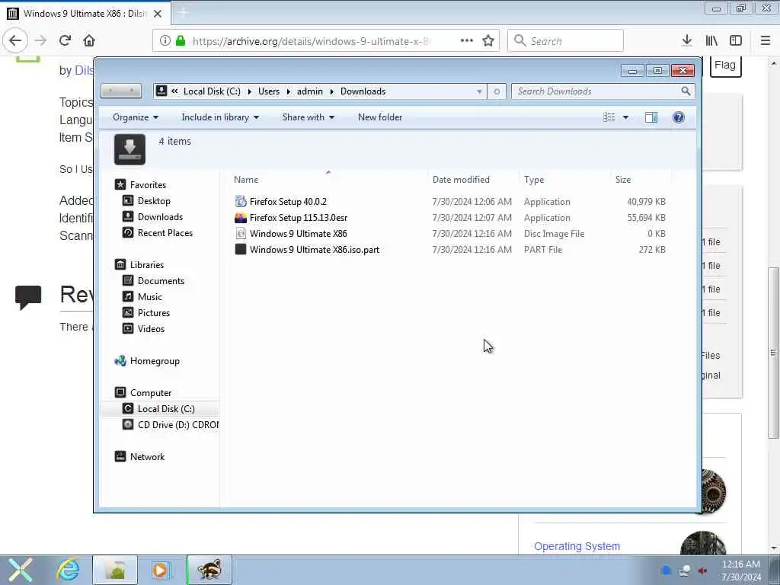Click the Firefox search box

(x=565, y=41)
